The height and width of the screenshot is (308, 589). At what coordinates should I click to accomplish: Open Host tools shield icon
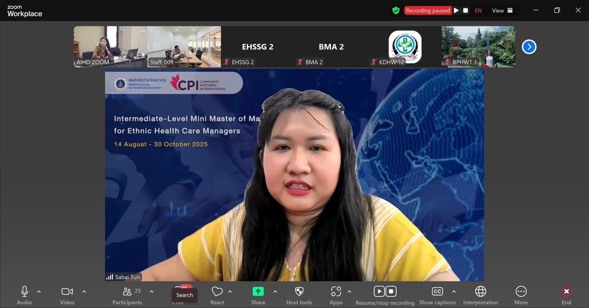tap(299, 292)
